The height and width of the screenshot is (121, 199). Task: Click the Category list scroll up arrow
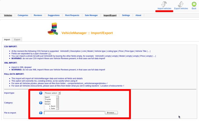pos(57,97)
